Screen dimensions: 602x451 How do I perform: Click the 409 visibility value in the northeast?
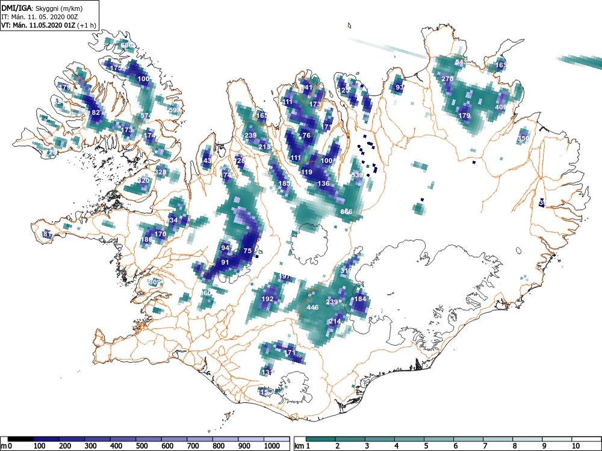pos(501,107)
